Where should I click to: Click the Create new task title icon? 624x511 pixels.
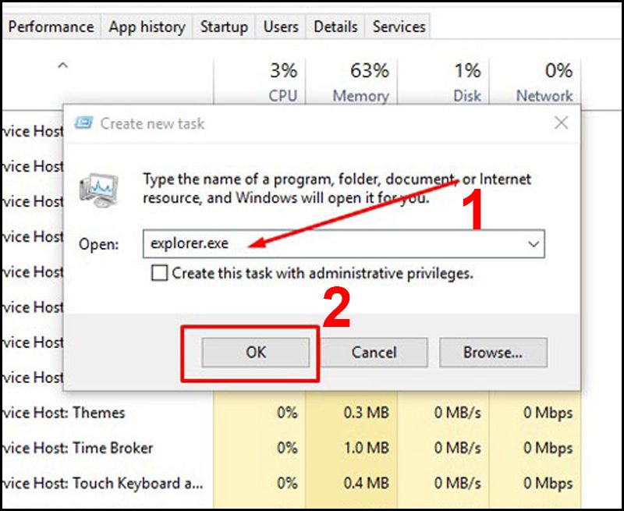coord(83,123)
